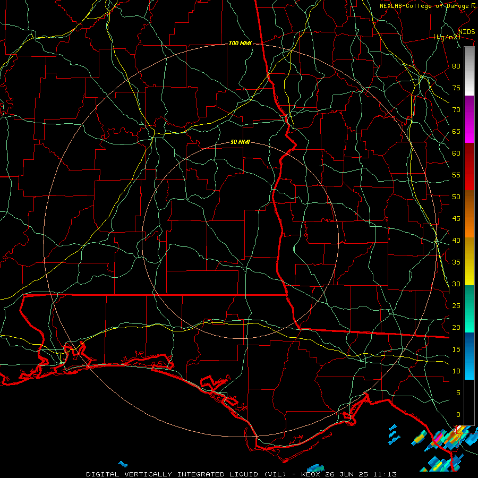
Task: Pick the purple-magenta segment of the color bar
Action: click(469, 119)
